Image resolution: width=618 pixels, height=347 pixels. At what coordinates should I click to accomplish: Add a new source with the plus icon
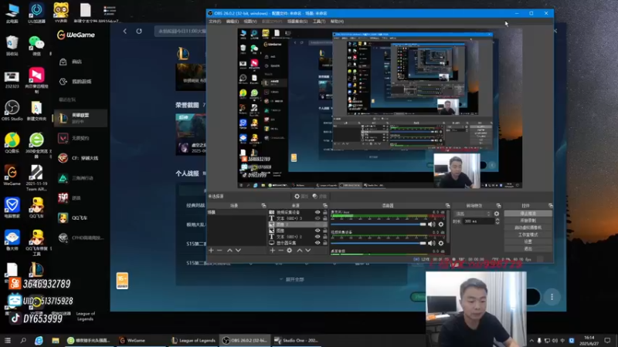[x=273, y=250]
